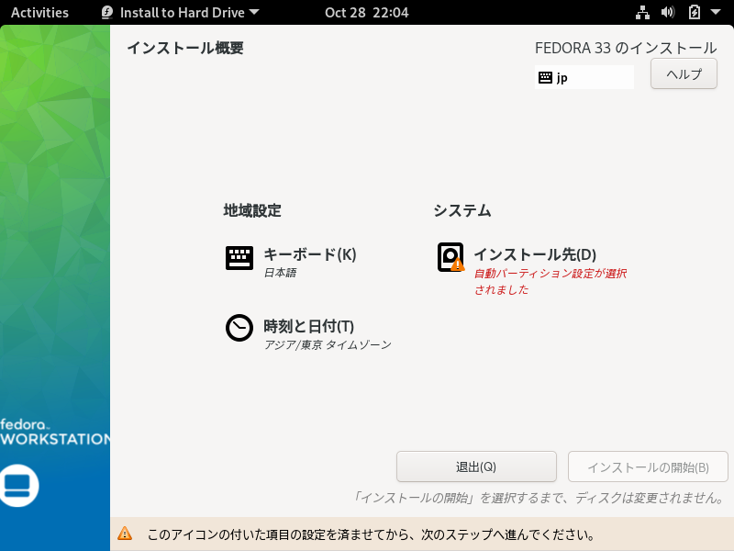
Task: Click the keyboard icon next to jp
Action: (545, 77)
